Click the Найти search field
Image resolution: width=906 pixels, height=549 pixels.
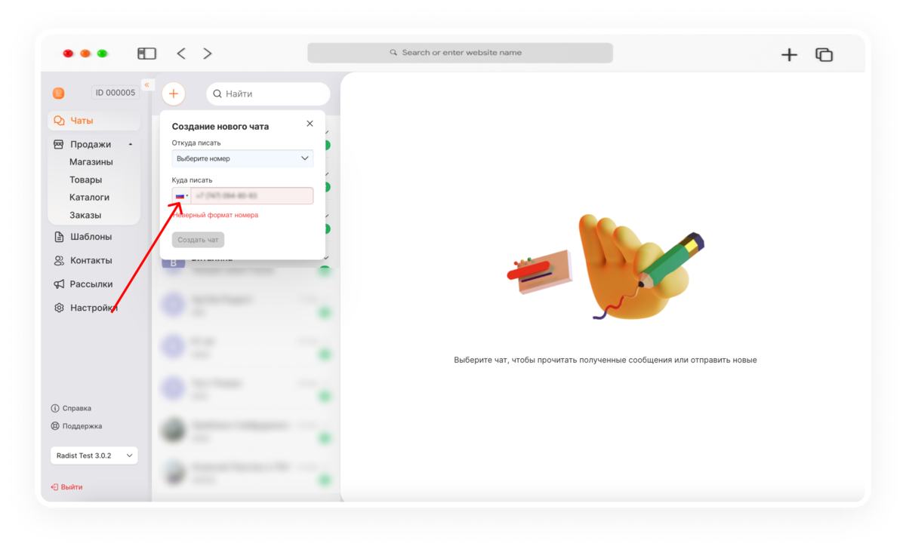(268, 94)
